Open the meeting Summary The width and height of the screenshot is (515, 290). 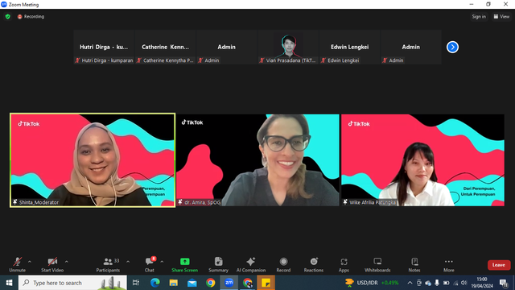(218, 265)
